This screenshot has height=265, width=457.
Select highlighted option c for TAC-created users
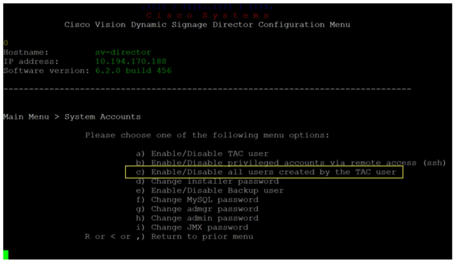click(x=264, y=172)
